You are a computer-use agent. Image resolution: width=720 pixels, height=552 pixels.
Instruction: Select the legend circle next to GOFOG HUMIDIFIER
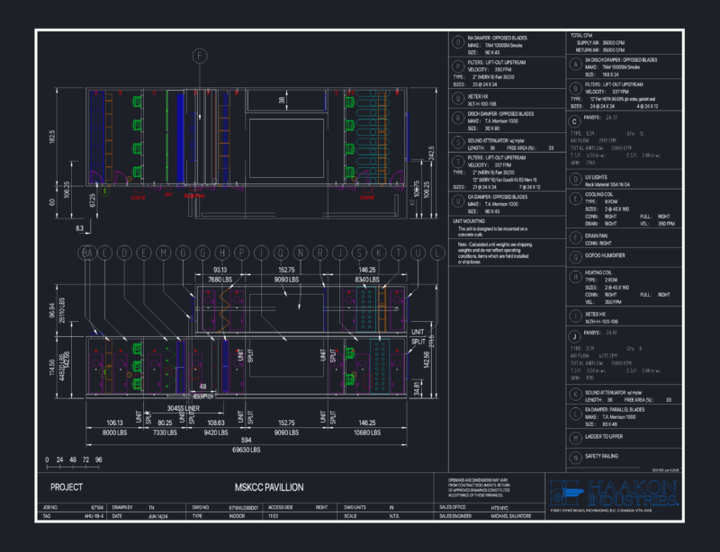pyautogui.click(x=575, y=257)
